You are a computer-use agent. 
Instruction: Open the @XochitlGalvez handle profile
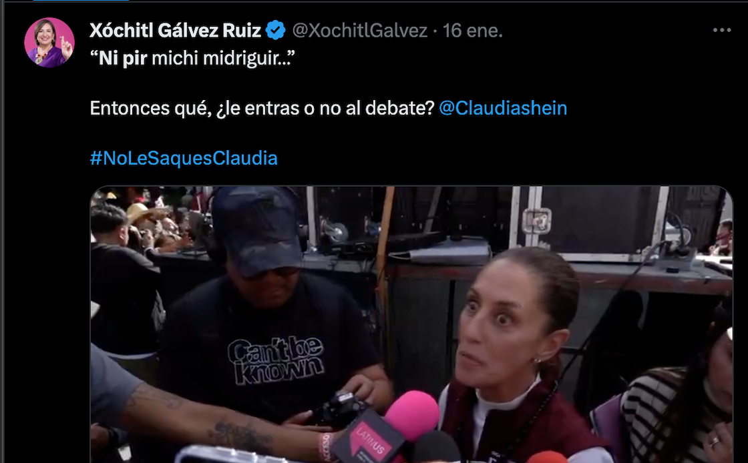click(x=360, y=31)
